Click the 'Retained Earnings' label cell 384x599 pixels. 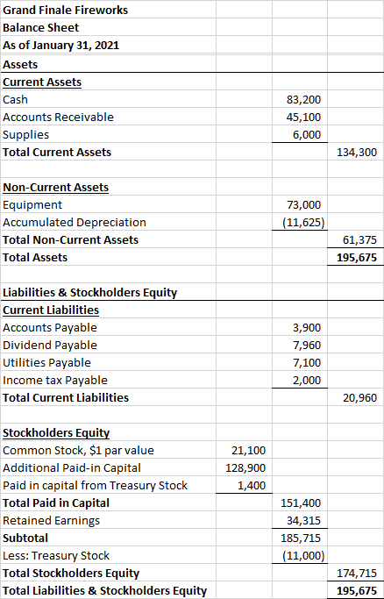108,521
